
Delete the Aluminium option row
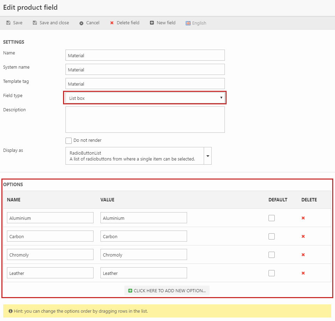pos(303,218)
